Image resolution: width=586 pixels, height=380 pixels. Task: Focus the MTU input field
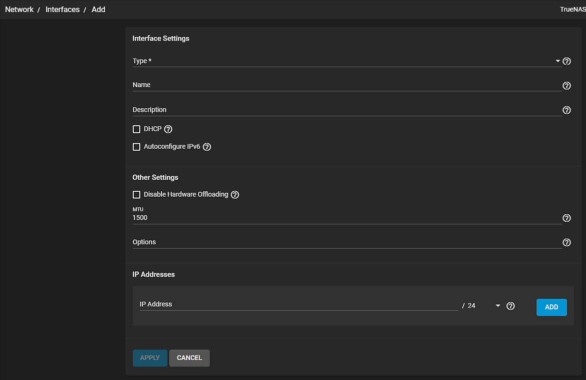tap(346, 218)
